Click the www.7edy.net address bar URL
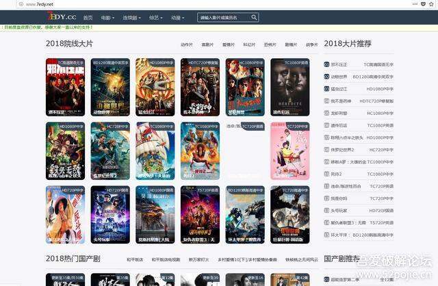The width and height of the screenshot is (438, 286). point(40,4)
